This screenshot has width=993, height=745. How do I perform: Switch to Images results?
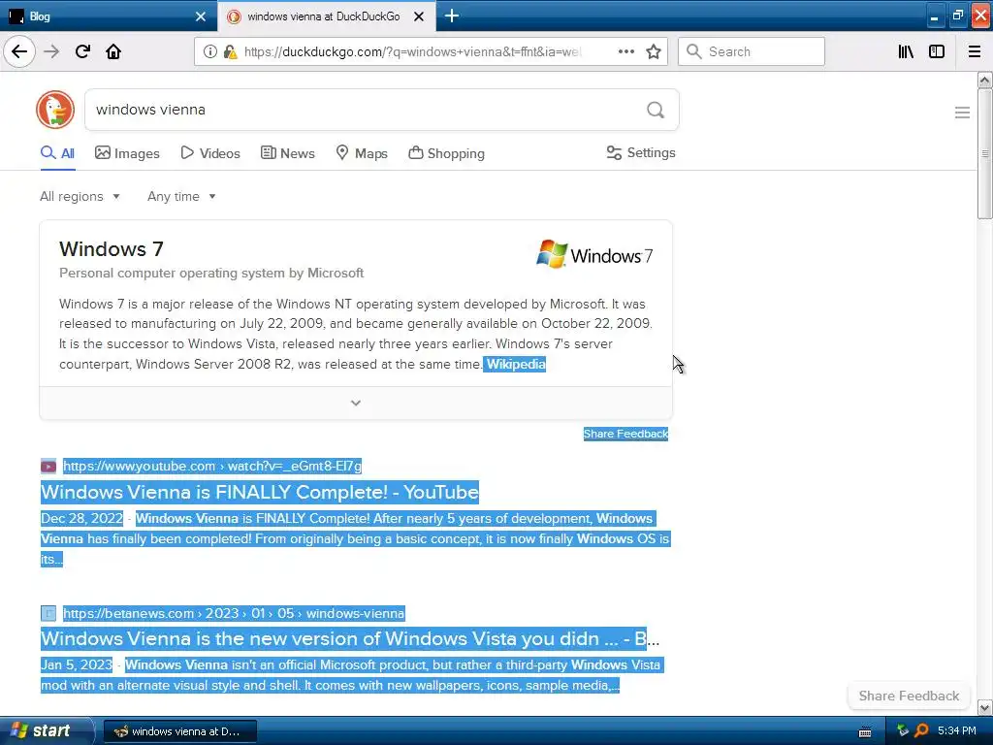coord(127,153)
